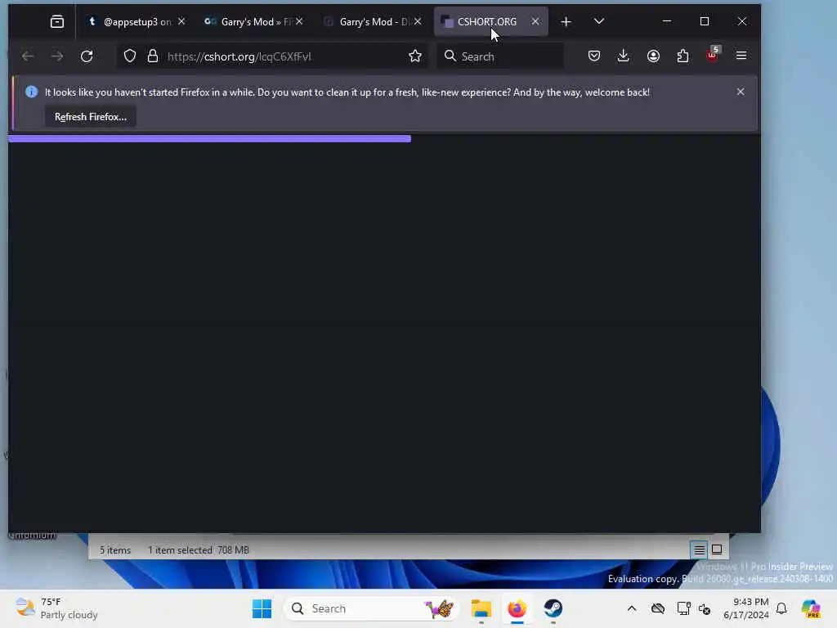This screenshot has height=628, width=837.
Task: Click the cloud sync tray icon
Action: (x=658, y=608)
